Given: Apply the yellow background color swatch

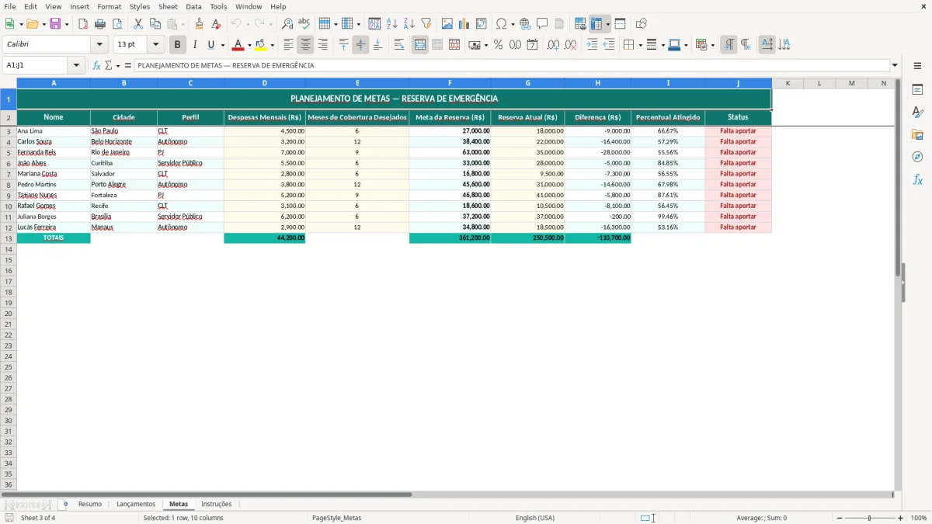Looking at the screenshot, I should click(261, 45).
